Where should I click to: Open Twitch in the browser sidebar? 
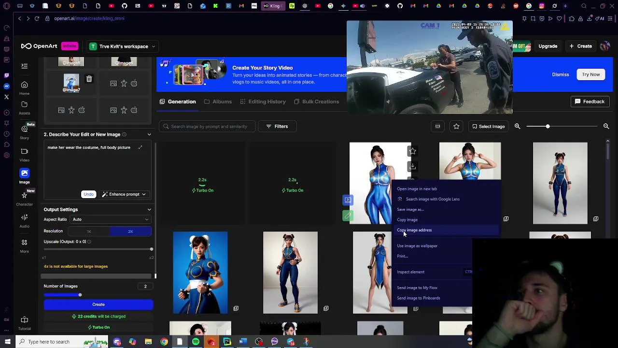[x=6, y=75]
